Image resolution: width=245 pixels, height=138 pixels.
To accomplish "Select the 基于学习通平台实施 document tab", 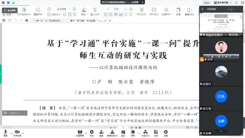I will coord(88,21).
